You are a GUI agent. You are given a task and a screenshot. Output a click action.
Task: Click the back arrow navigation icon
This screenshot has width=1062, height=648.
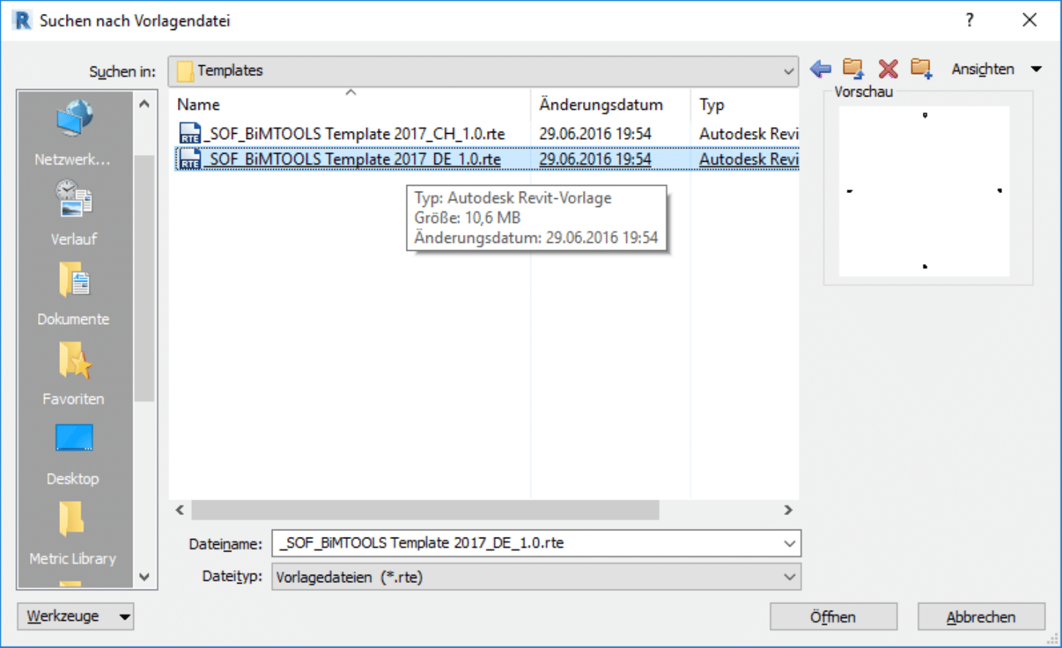click(x=820, y=69)
